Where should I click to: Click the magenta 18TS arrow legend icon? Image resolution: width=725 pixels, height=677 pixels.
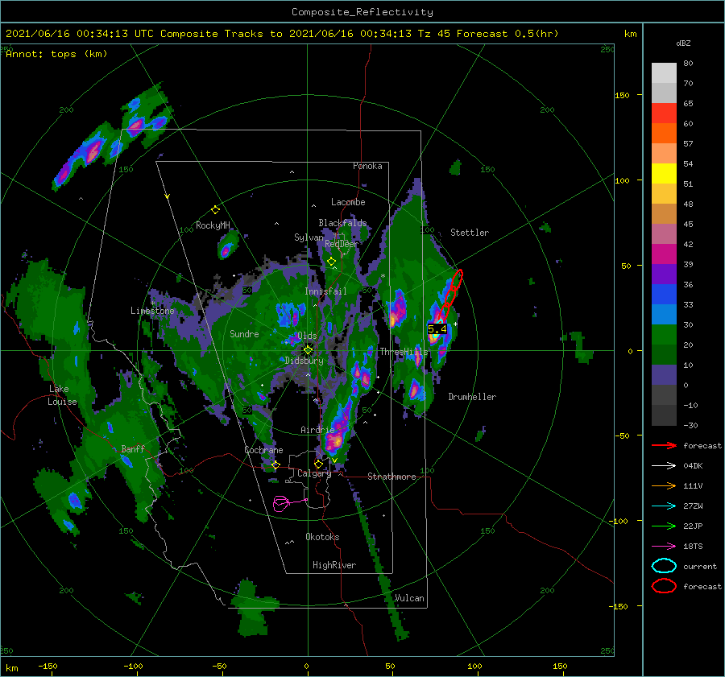click(664, 547)
